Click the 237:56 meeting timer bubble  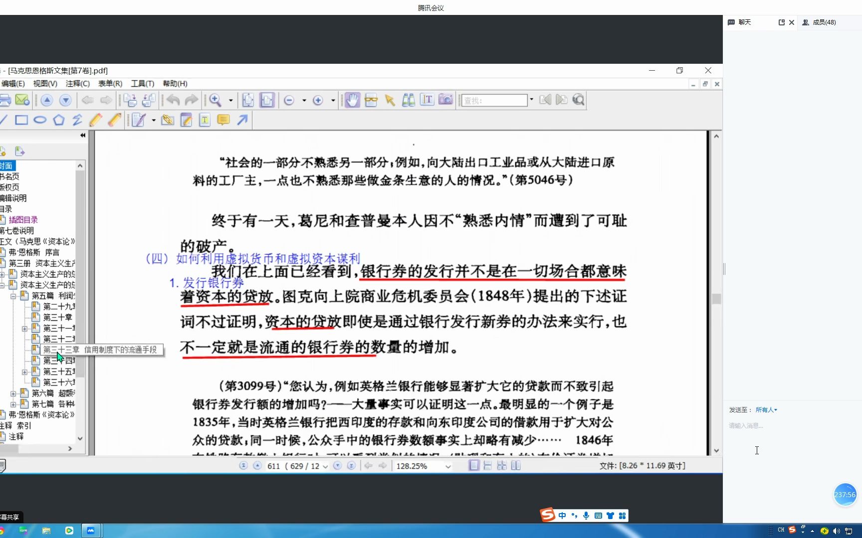(845, 495)
